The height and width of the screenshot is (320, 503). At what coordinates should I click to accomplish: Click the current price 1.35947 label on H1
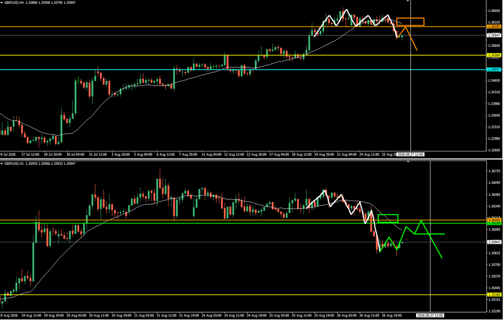494,242
